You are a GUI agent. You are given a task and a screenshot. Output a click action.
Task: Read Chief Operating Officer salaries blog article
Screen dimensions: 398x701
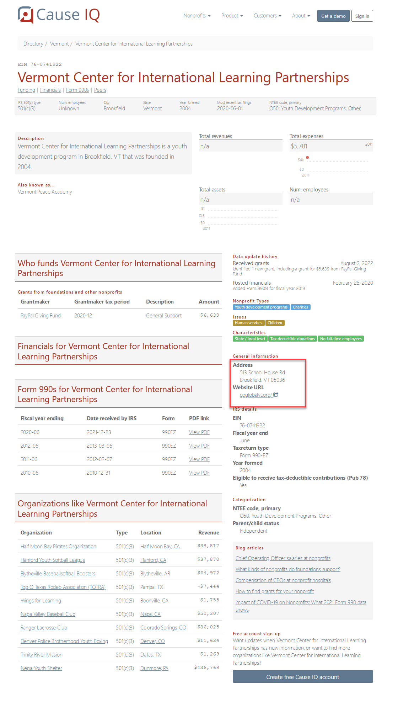[283, 558]
